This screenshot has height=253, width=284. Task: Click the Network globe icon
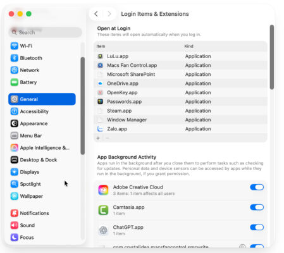click(x=15, y=70)
